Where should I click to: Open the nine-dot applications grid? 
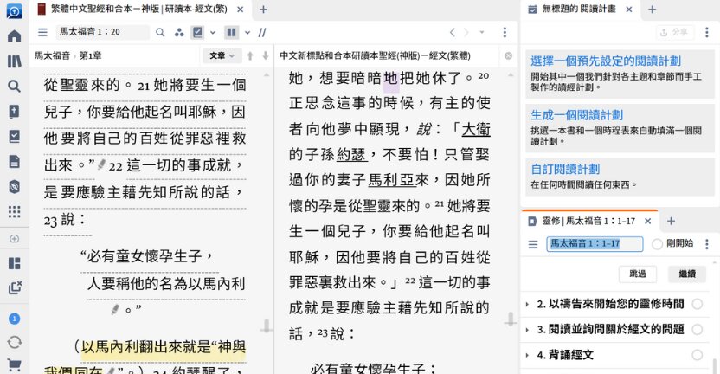14,211
